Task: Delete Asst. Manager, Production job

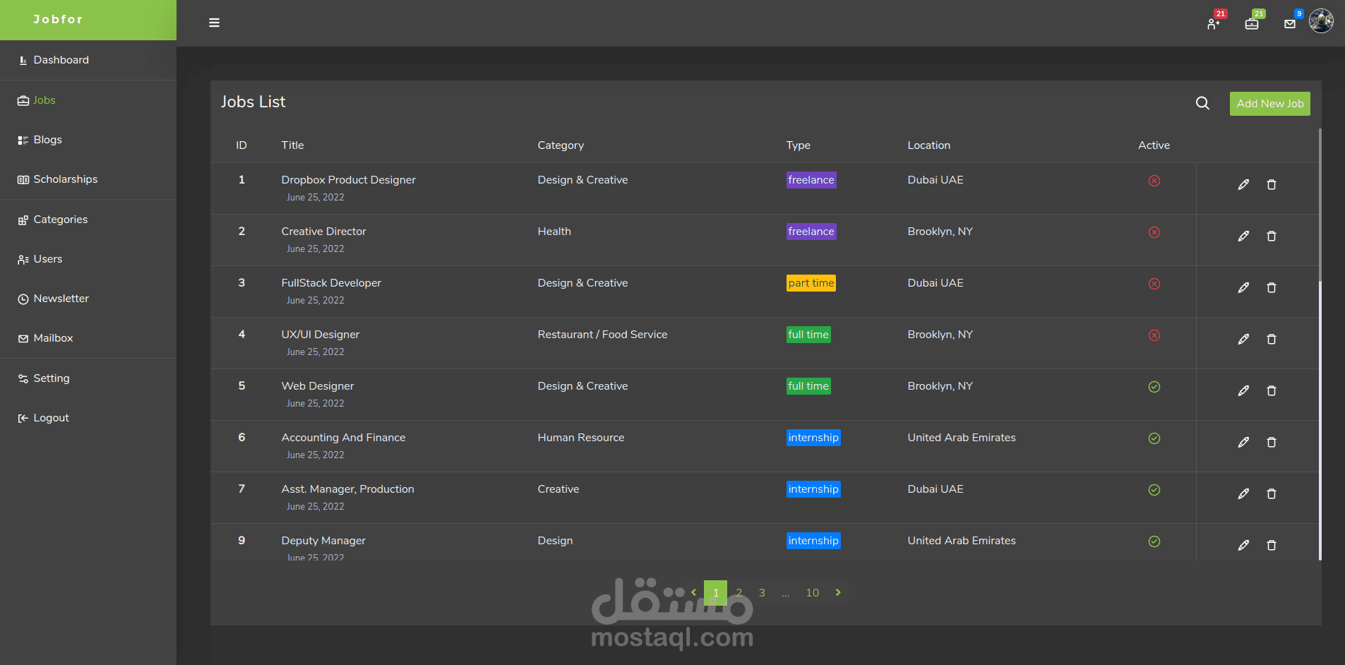Action: pyautogui.click(x=1272, y=493)
